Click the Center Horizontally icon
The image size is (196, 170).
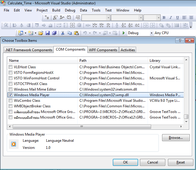click(146, 25)
